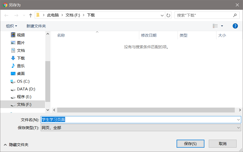Screen dimensions: 243x152
Task: Open 桌面 in the navigation pane
Action: coord(21,74)
